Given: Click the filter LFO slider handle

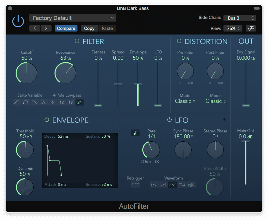Looking at the screenshot, I should click(x=158, y=106).
